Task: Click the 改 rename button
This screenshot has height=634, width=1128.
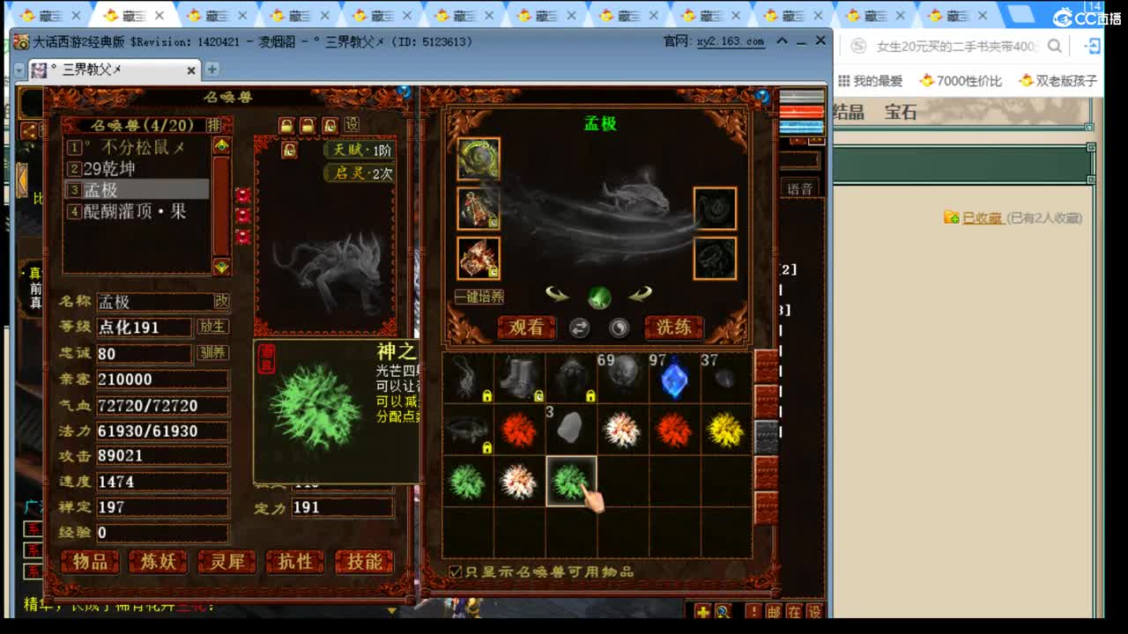Action: point(221,301)
